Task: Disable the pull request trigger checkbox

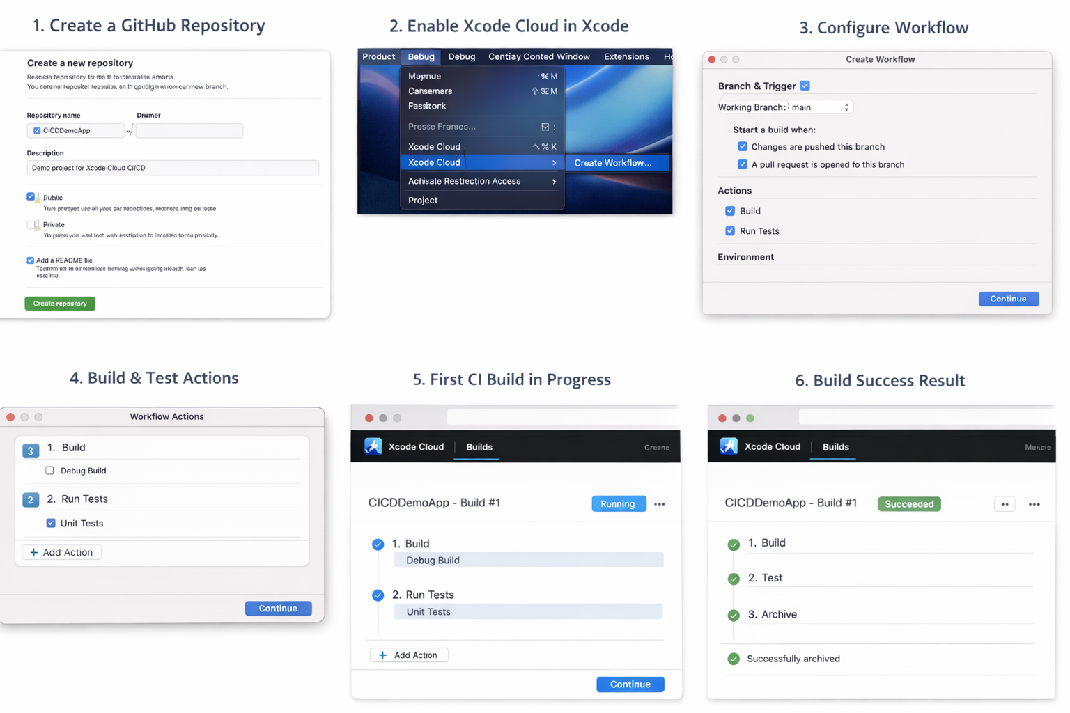Action: pos(743,164)
